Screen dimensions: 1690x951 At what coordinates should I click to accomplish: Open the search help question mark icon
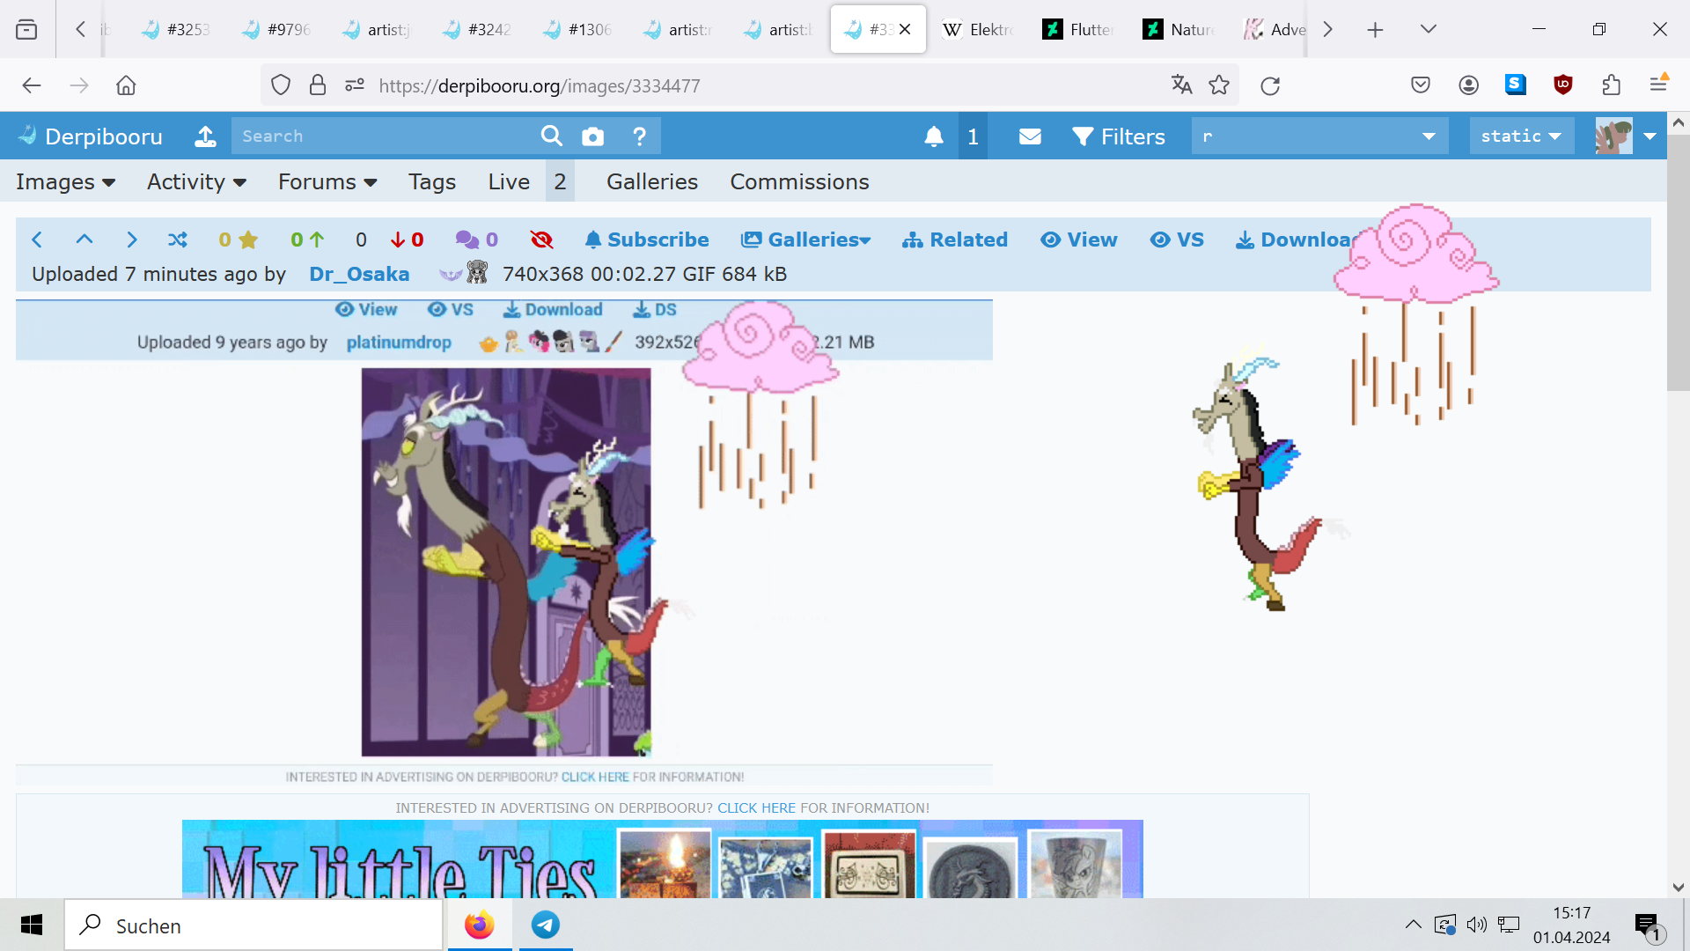pyautogui.click(x=640, y=136)
